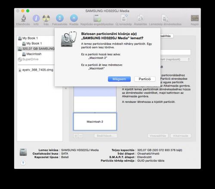The height and width of the screenshot is (189, 215).
Task: Click the partially hidden Visszaállítás tab
Action: pyautogui.click(x=167, y=36)
